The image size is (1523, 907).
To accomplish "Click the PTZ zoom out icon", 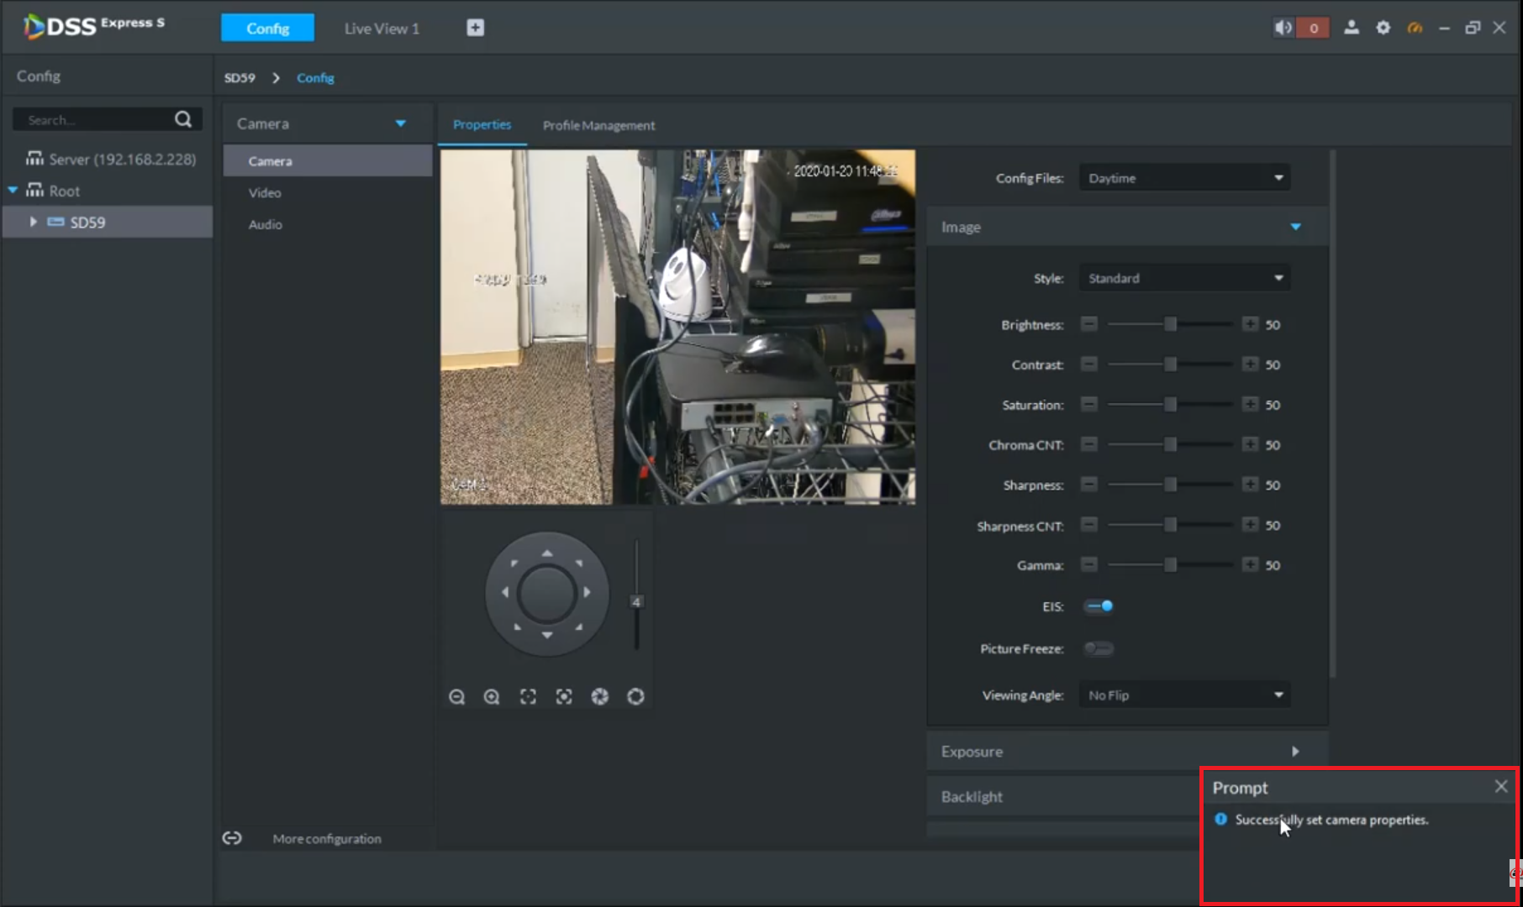I will 456,697.
